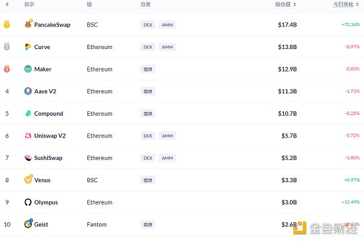
Task: Open the Uniswap V2 project name link
Action: (50, 136)
